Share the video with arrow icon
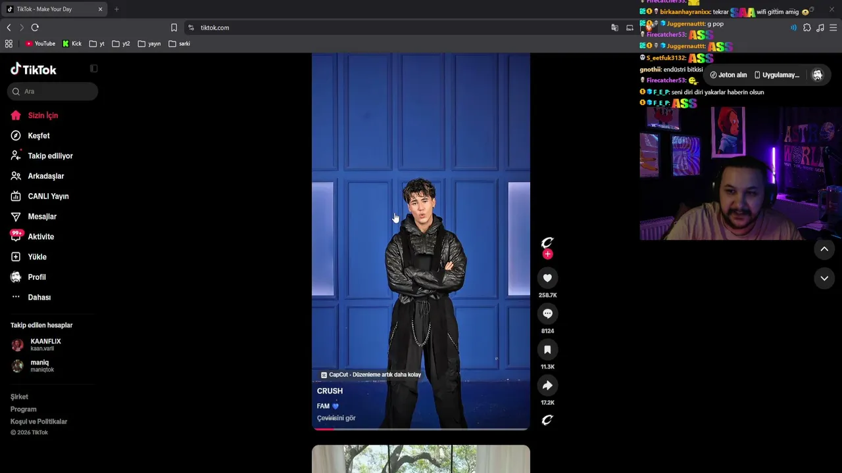 click(547, 385)
